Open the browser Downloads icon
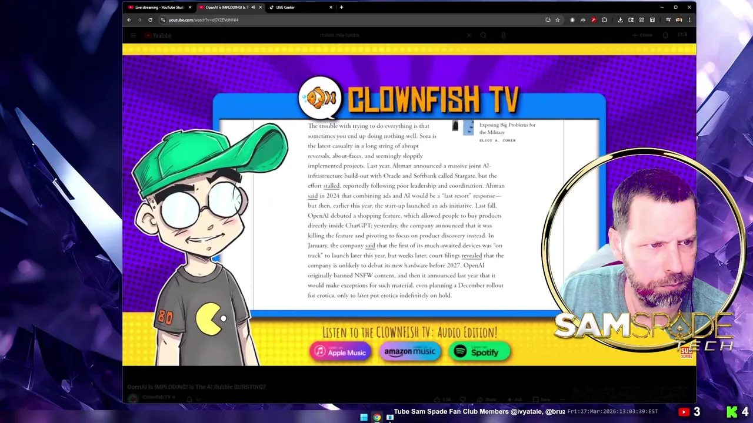 pos(620,20)
